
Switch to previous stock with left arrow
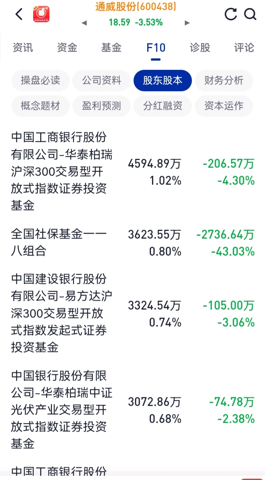coord(84,23)
